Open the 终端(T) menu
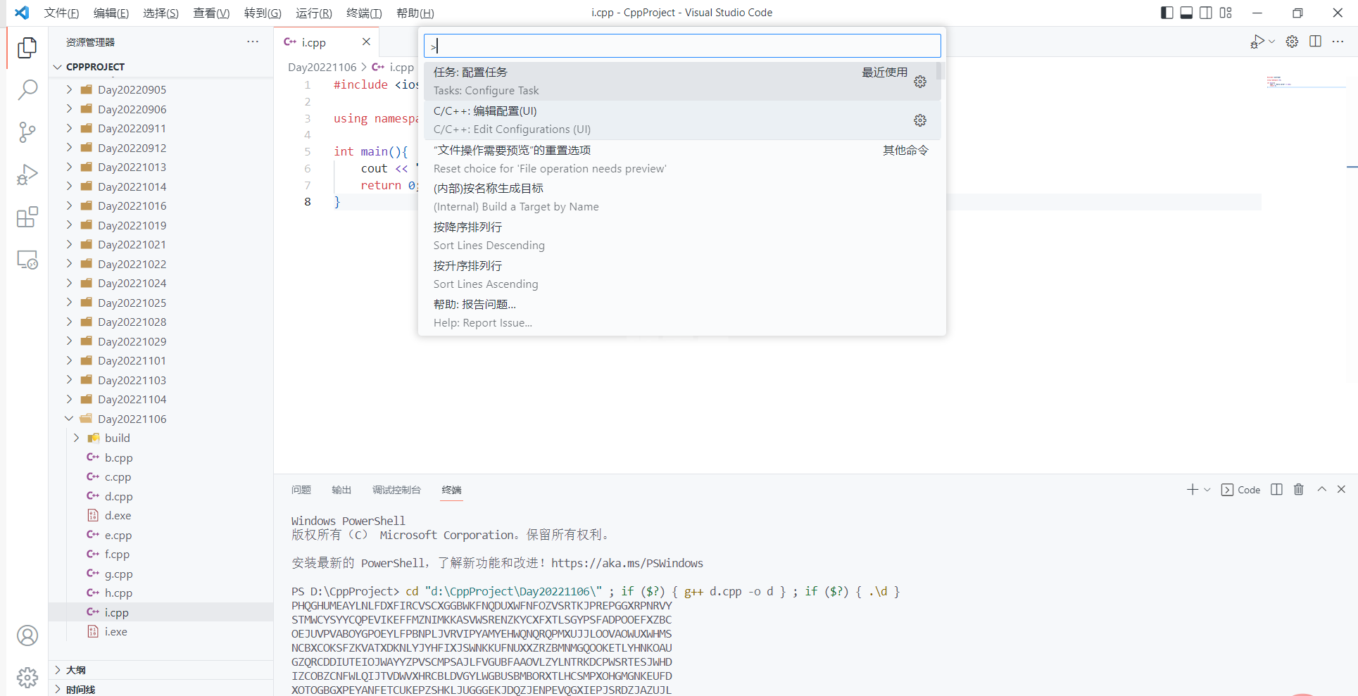The image size is (1358, 696). coord(364,13)
